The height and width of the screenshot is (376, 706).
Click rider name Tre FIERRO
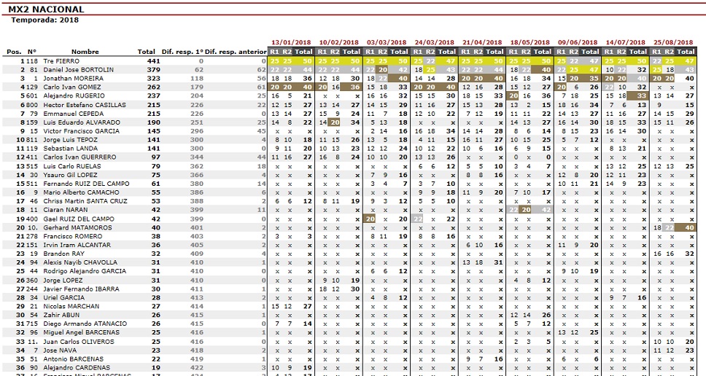tap(61, 60)
